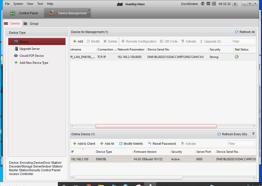262x186 pixels.
Task: Click the green net status globe icon
Action: [237, 57]
